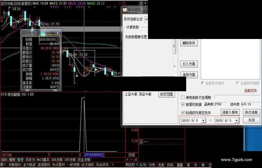Click 关闭 to close screener dialog
Image resolution: width=262 pixels, height=168 pixels.
point(251,120)
